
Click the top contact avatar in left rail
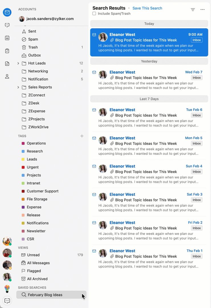(x=7, y=241)
